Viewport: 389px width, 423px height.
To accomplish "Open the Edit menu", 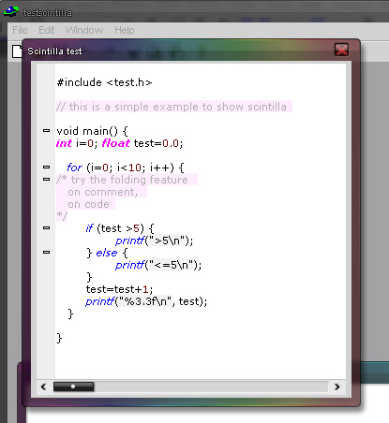I will pos(47,30).
